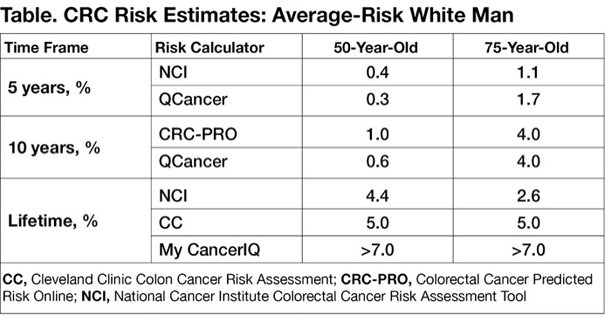Screen dimensions: 611x329
Task: Select the Lifetime, % row label
Action: [52, 221]
